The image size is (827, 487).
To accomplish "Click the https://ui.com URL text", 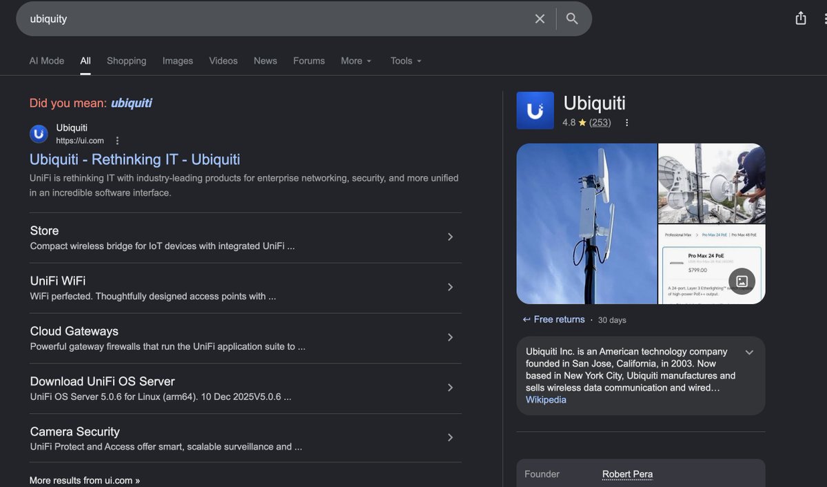I will click(80, 141).
